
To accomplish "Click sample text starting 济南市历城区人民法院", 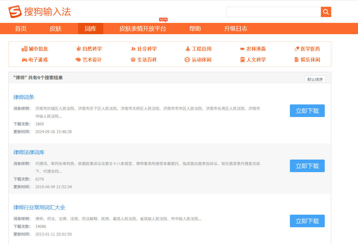I will click(148, 112).
